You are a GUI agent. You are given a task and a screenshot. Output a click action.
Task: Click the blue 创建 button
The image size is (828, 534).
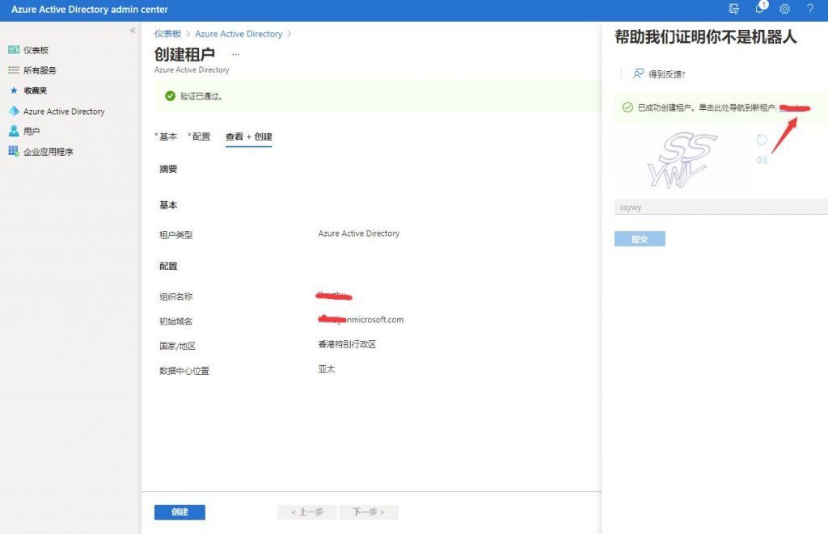click(180, 512)
